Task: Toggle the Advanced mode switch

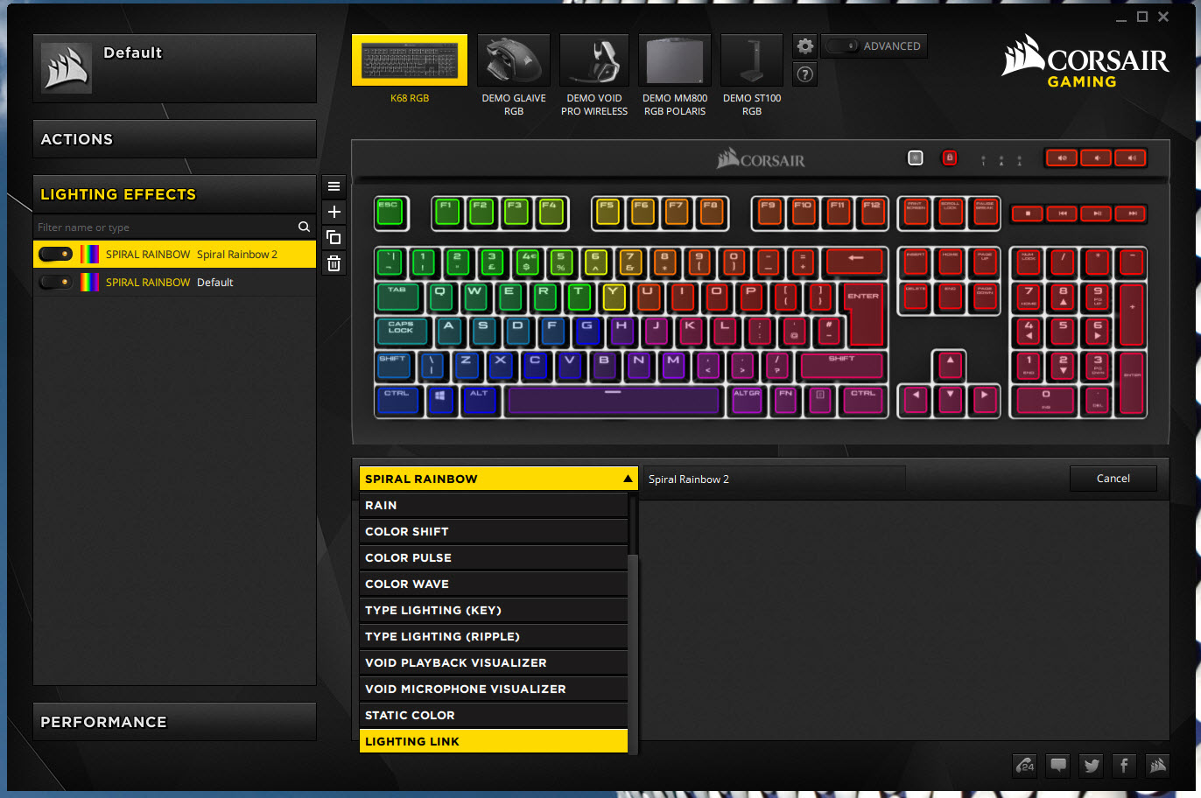Action: 842,46
